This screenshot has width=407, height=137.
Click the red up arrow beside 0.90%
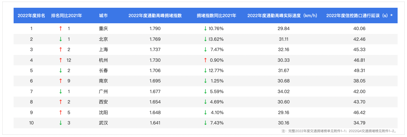pos(205,60)
